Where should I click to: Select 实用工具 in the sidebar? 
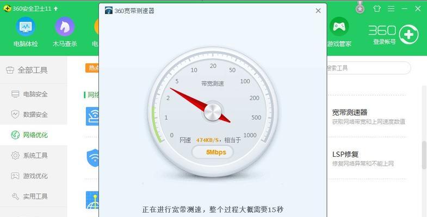pos(33,196)
